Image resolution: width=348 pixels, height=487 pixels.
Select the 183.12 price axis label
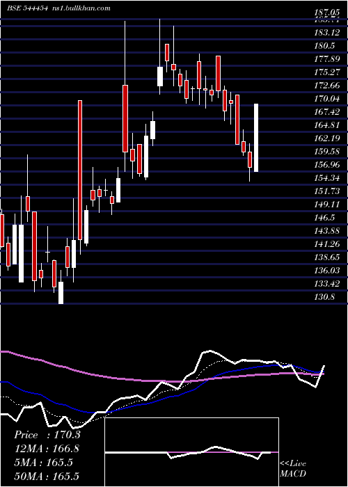(x=326, y=33)
